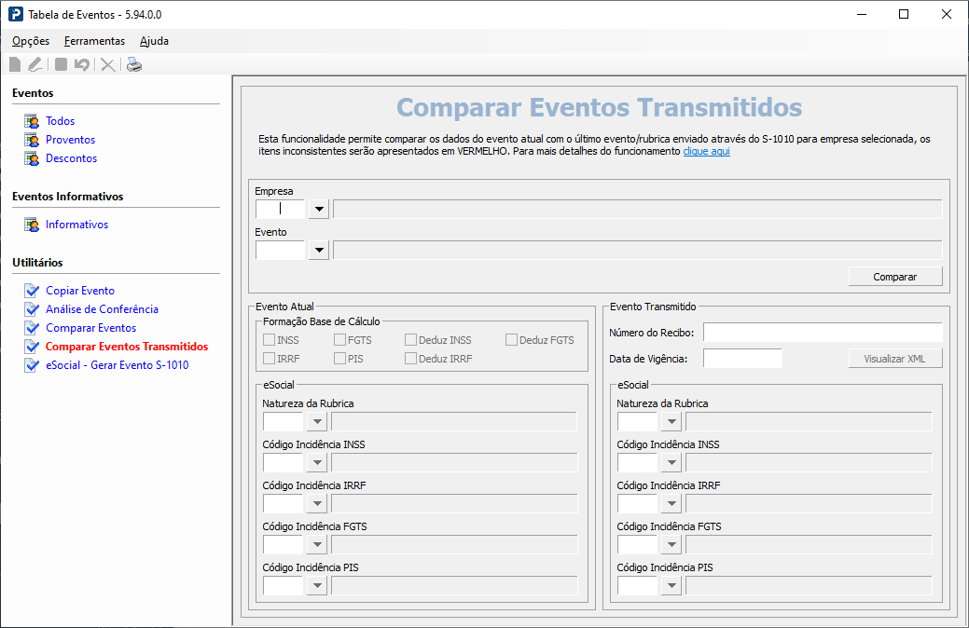Click the Edit pencil toolbar icon
This screenshot has height=628, width=969.
(35, 64)
